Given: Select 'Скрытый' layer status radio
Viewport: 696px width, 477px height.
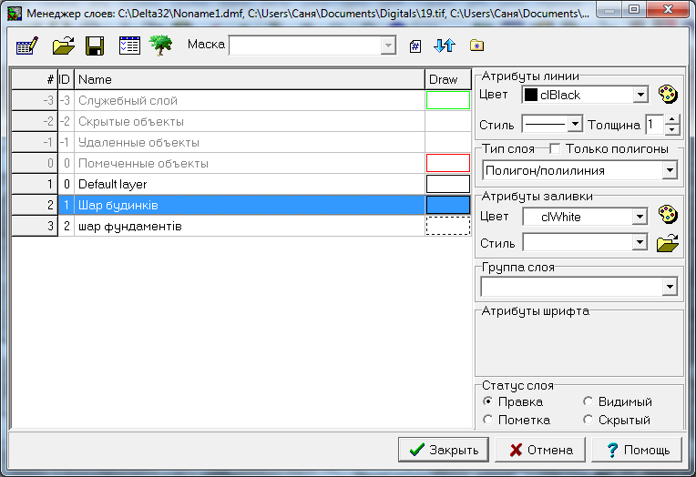Looking at the screenshot, I should tap(589, 420).
